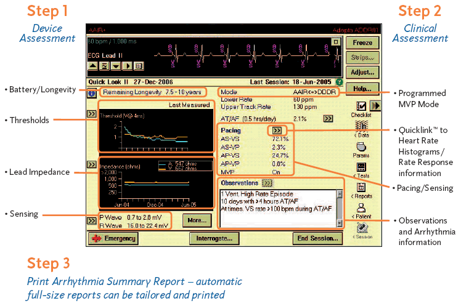Screen dimensions: 461x306
Task: Click yellow arrow next to Checklist
Action: tap(375, 106)
